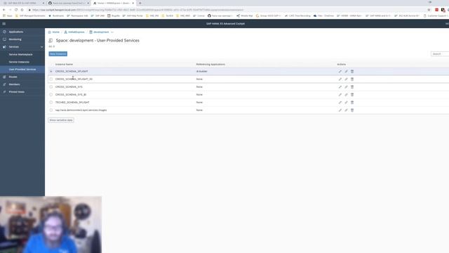Delete CROSS_SCHEMA_SFLIGHT_00 with trash icon
Viewport: 449px width, 253px height.
[352, 79]
